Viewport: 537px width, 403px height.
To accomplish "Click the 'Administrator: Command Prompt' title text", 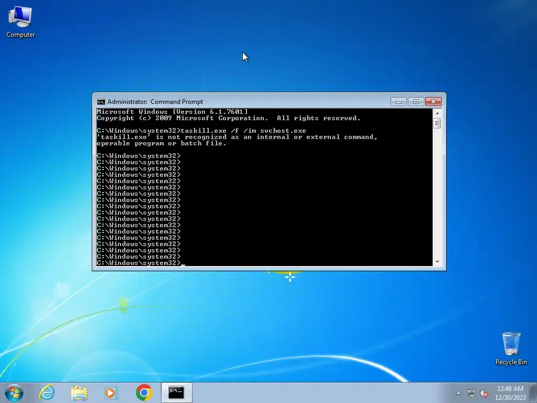I will [155, 102].
